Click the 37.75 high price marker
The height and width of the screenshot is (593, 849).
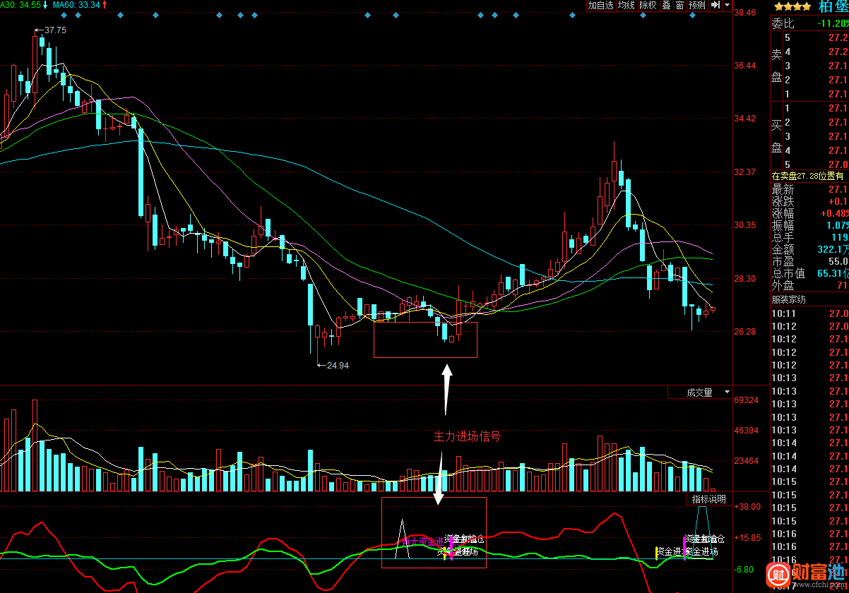[54, 30]
